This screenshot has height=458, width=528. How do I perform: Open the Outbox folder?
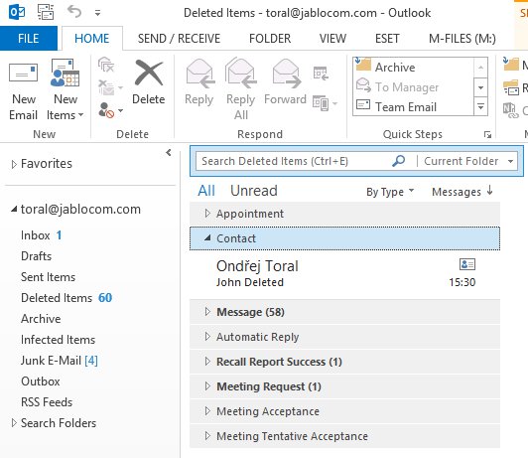tap(41, 382)
